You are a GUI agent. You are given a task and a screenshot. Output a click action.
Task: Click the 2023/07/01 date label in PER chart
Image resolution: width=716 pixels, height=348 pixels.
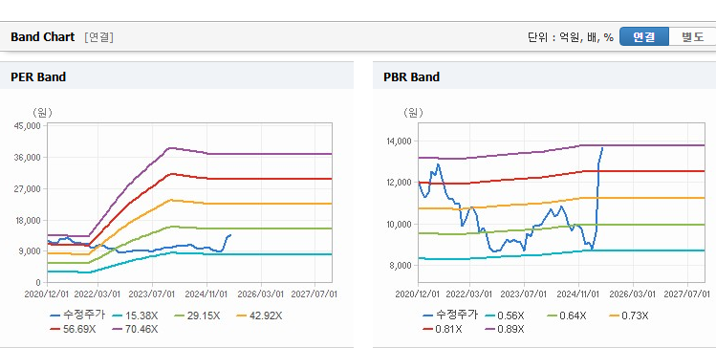pyautogui.click(x=152, y=294)
